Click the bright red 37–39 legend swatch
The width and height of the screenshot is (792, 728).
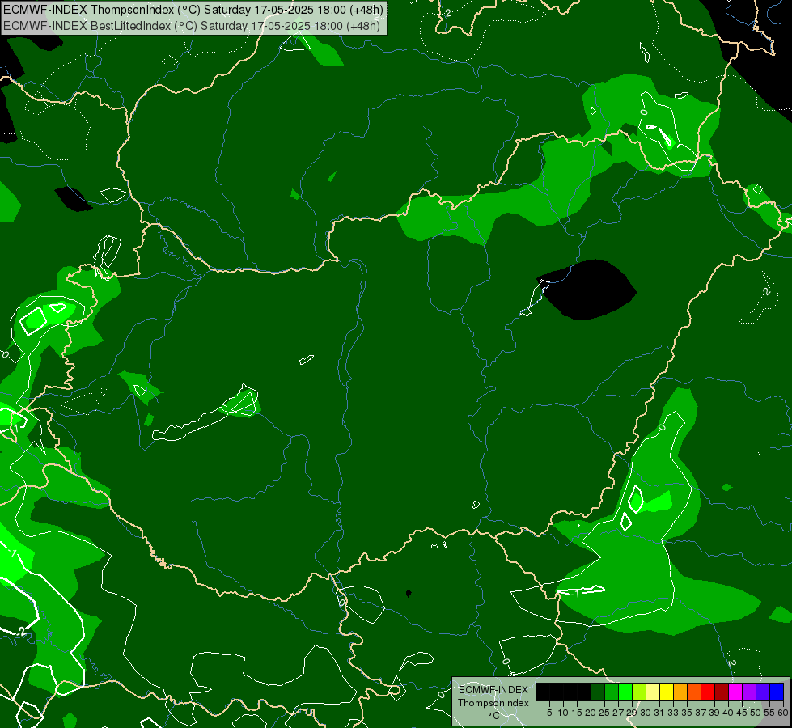pos(708,692)
